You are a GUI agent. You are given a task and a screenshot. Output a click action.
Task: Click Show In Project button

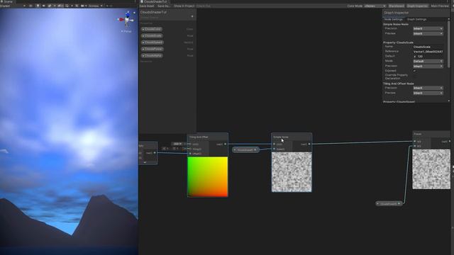pyautogui.click(x=184, y=6)
